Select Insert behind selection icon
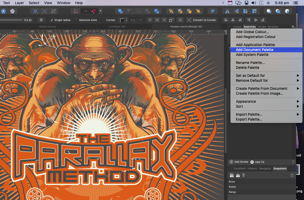This screenshot has height=200, width=304. pyautogui.click(x=269, y=11)
